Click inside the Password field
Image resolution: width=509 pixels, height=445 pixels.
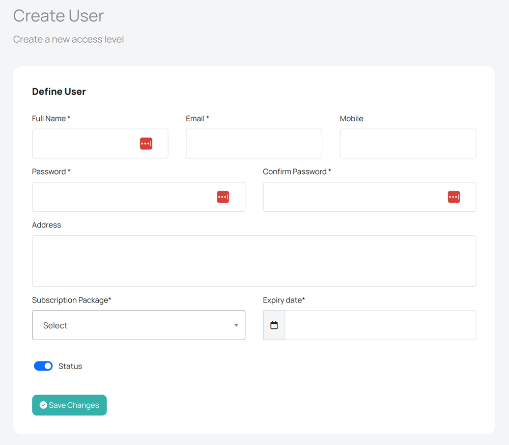[122, 197]
